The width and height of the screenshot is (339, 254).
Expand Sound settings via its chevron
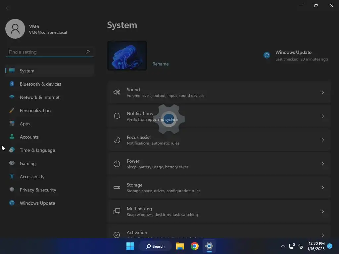(322, 93)
